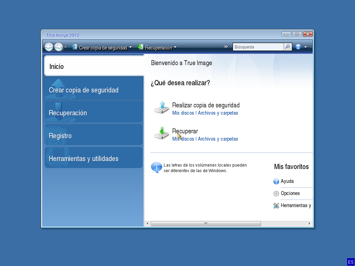355x266 pixels.
Task: Open the dropdown arrow next to help icon
Action: click(x=305, y=47)
